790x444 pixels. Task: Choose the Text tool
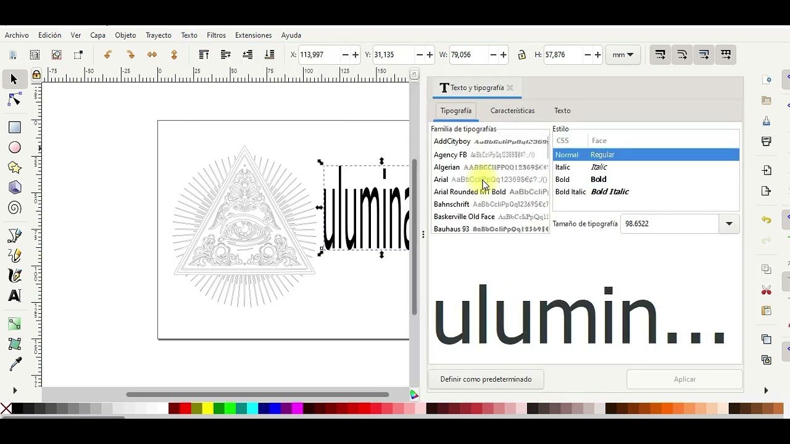(14, 296)
